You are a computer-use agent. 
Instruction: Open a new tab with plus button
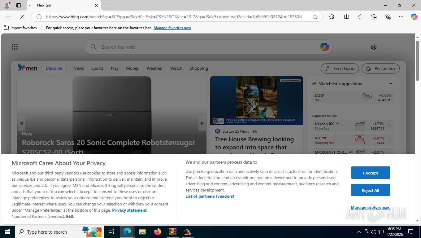[108, 5]
